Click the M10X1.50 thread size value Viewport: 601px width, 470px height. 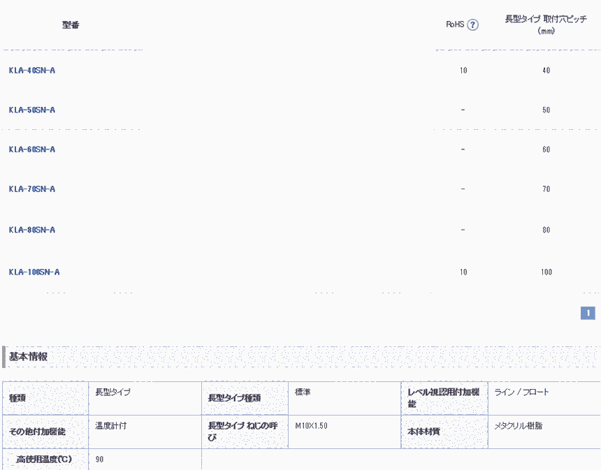(x=312, y=425)
